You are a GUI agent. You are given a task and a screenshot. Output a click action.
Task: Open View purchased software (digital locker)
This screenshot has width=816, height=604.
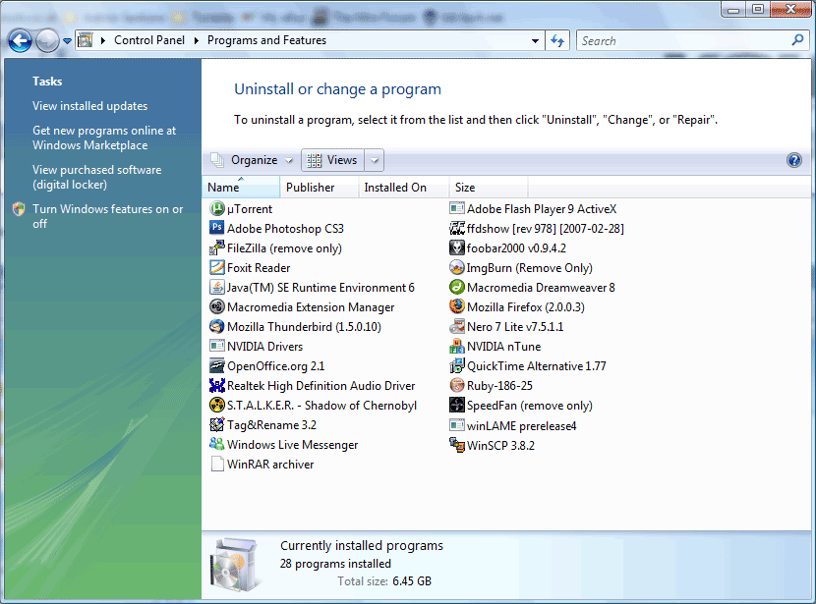[x=96, y=177]
